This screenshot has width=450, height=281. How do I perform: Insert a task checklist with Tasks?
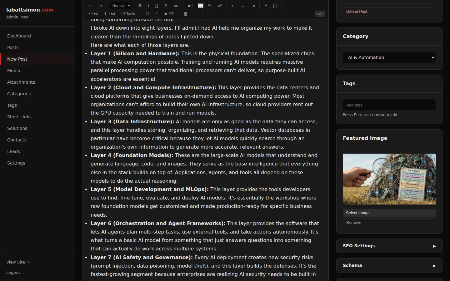[129, 14]
